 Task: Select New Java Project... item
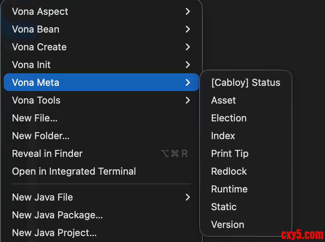click(54, 233)
